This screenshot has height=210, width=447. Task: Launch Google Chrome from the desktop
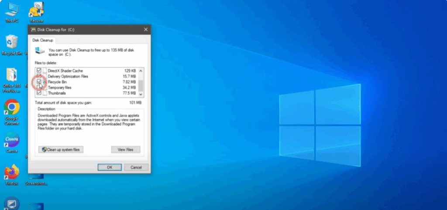coord(12,112)
